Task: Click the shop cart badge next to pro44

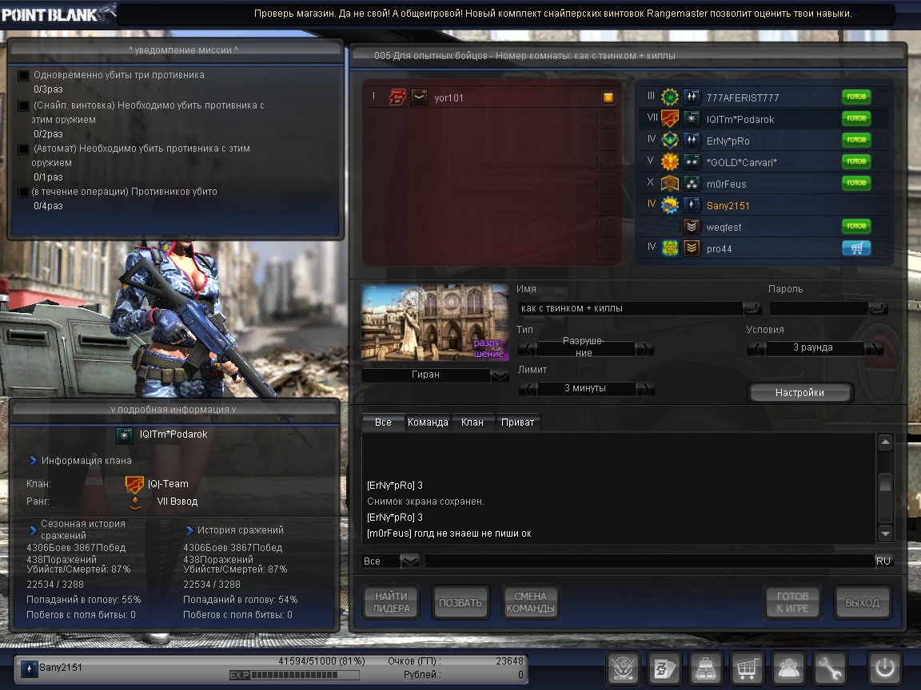Action: (x=856, y=248)
